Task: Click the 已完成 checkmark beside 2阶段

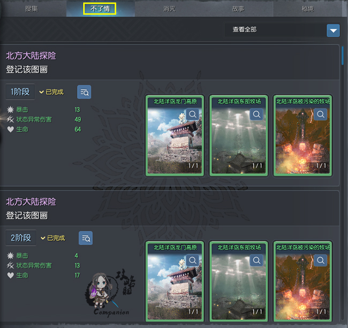Action: 43,238
